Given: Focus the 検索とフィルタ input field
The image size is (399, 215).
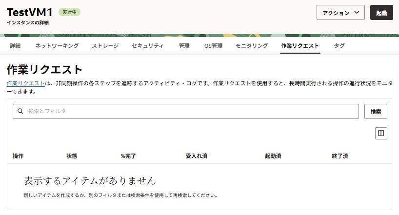Looking at the screenshot, I should 190,111.
